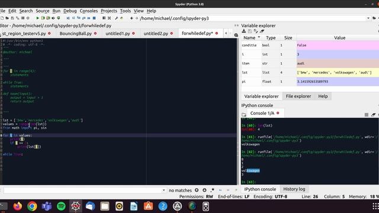Open Ubuntu Software from the dock
Viewport: 379px width, 213px height.
[x=148, y=206]
